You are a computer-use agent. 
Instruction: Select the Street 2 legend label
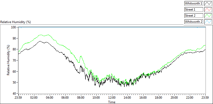click(x=194, y=16)
